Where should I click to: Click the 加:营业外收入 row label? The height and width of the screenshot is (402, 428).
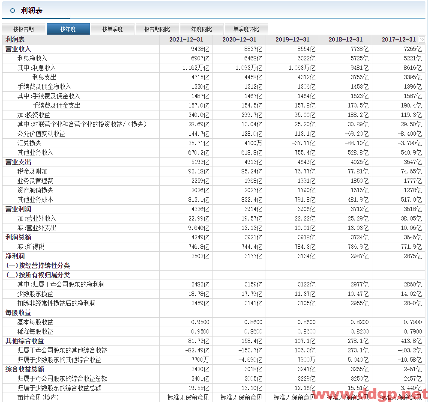pyautogui.click(x=37, y=218)
